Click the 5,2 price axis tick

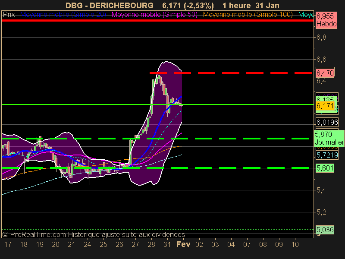coord(321,212)
